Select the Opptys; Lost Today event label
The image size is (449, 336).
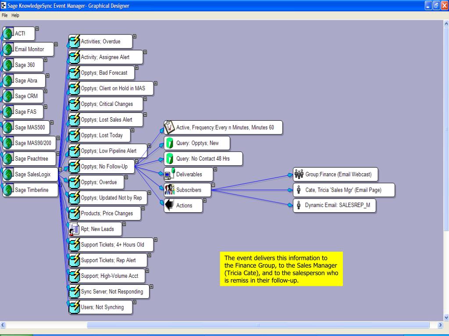[102, 135]
